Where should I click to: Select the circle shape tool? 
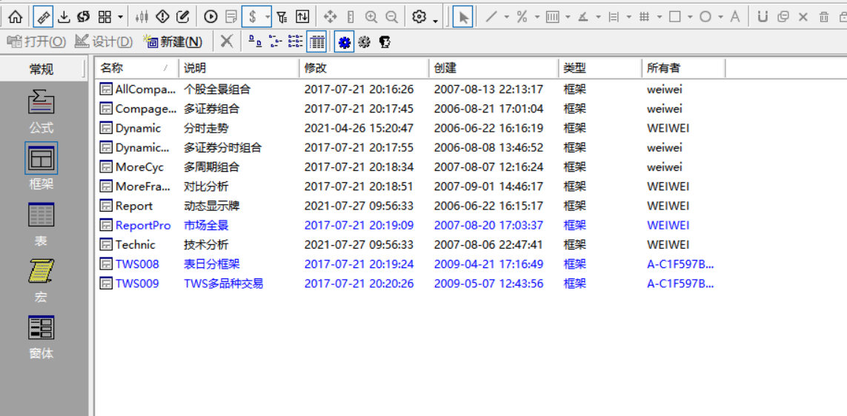tap(705, 17)
